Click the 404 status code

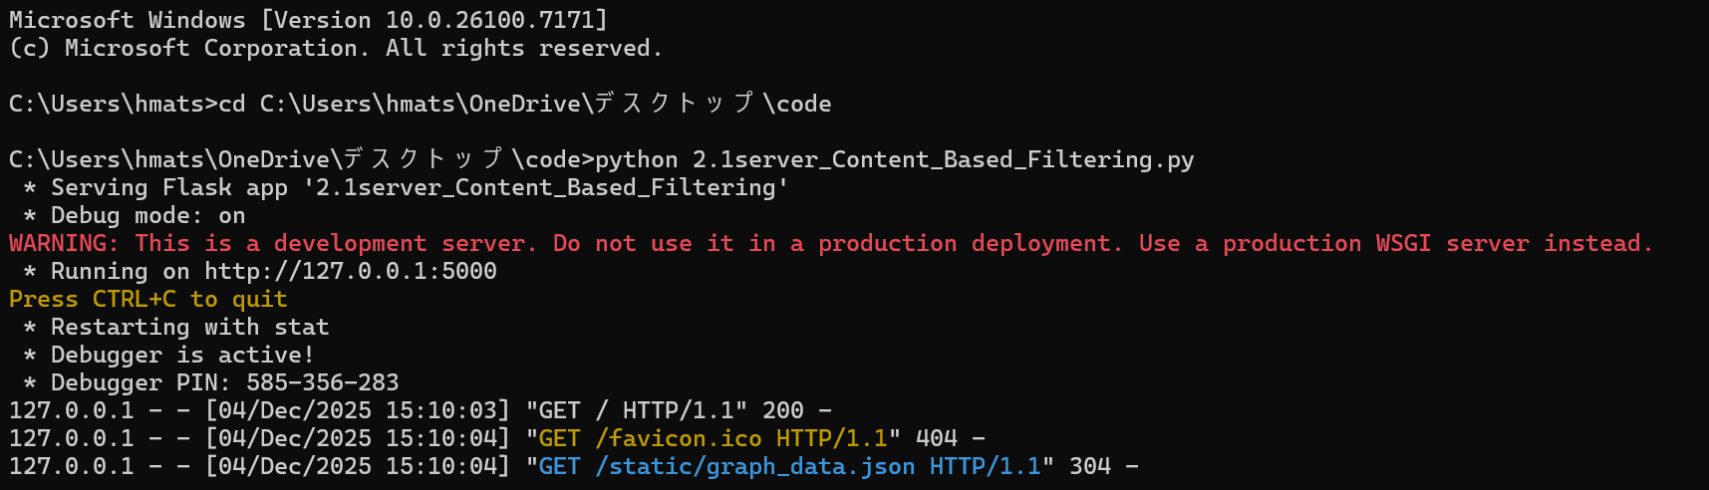click(936, 439)
